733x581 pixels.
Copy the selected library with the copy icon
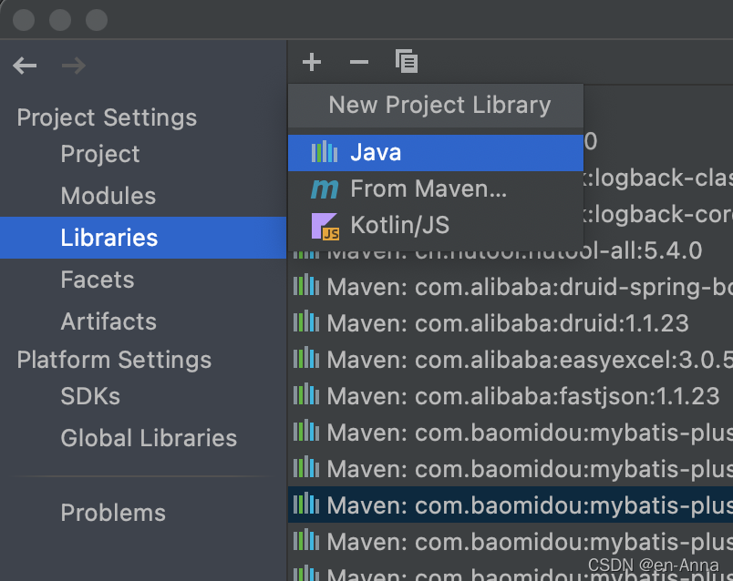(407, 61)
